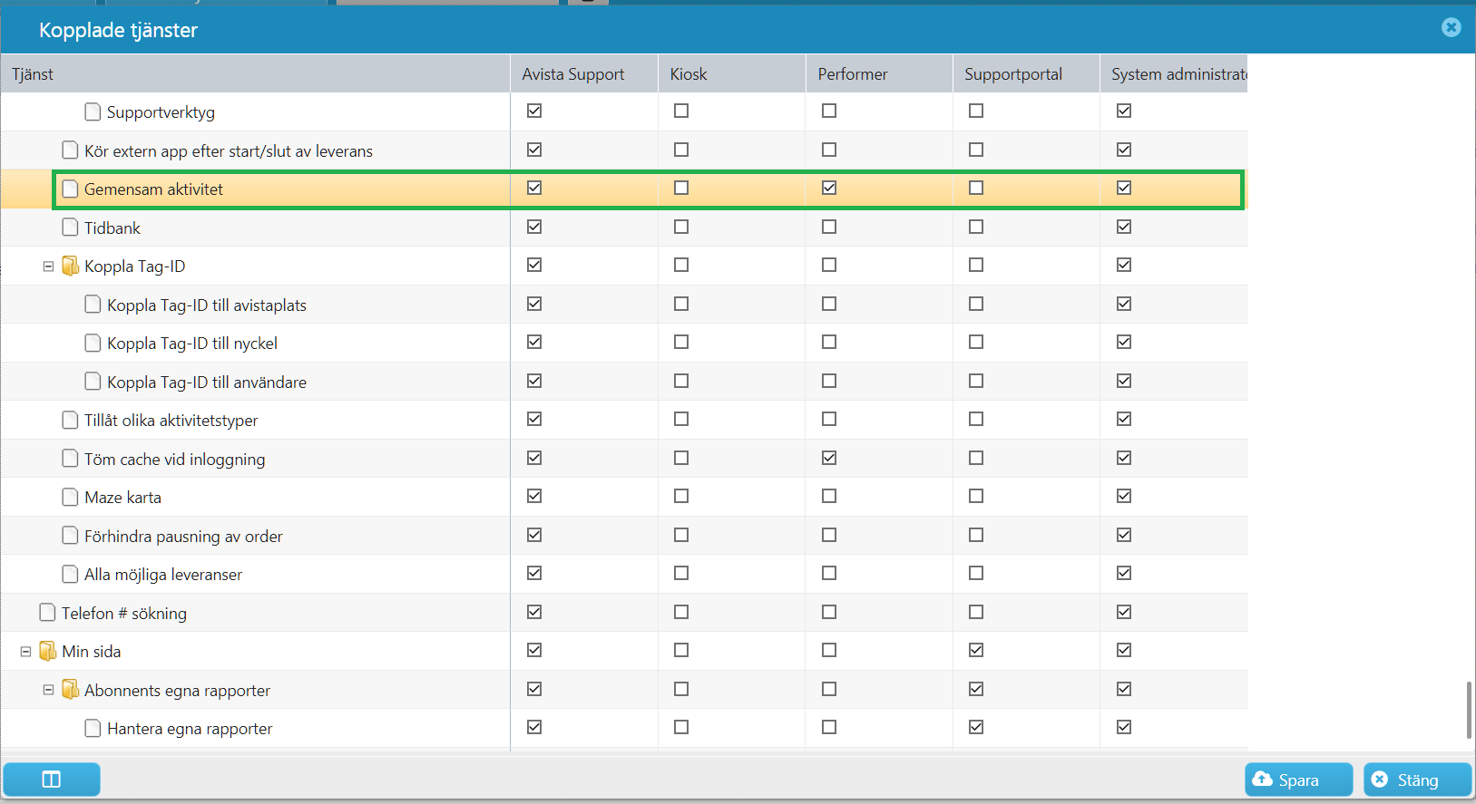
Task: Save changes with the Spara button
Action: 1298,780
